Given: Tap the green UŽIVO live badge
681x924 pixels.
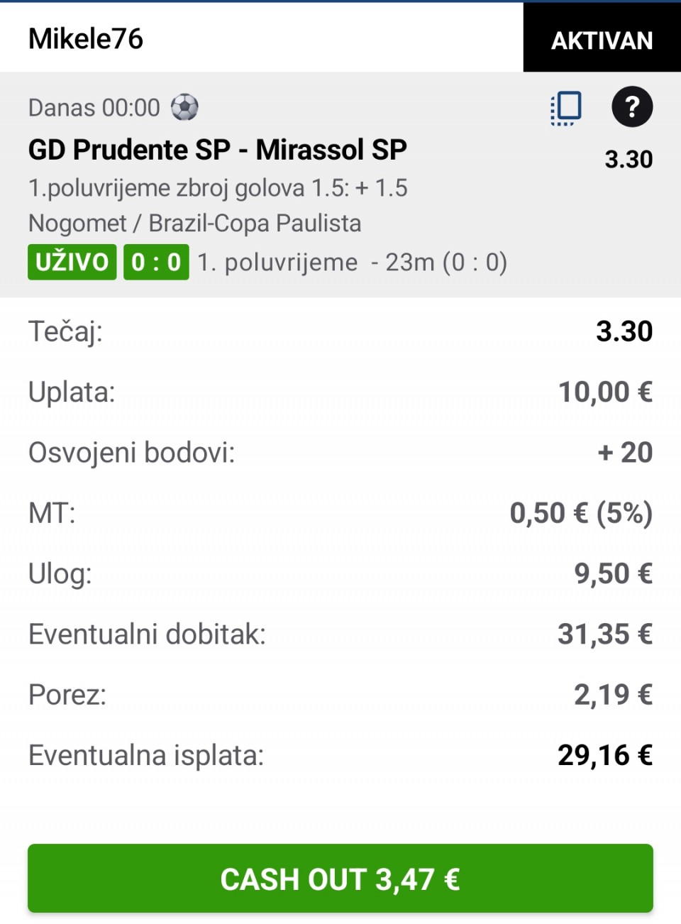Looking at the screenshot, I should (72, 262).
